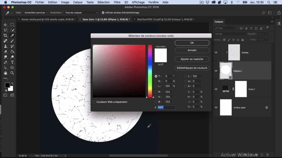Screen dimensions: 282x158
Task: Open the Taille sample size dropdown
Action: click(x=36, y=13)
